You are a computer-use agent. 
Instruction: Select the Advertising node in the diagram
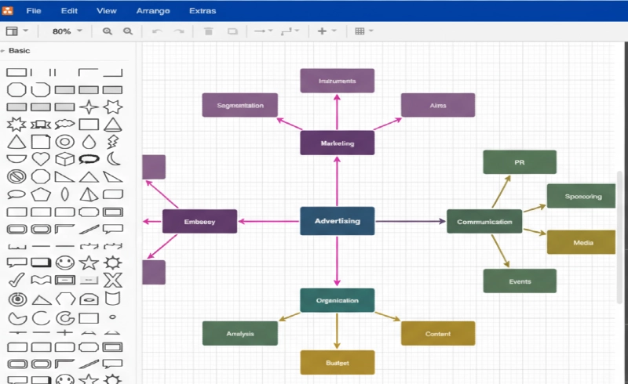[x=337, y=221]
